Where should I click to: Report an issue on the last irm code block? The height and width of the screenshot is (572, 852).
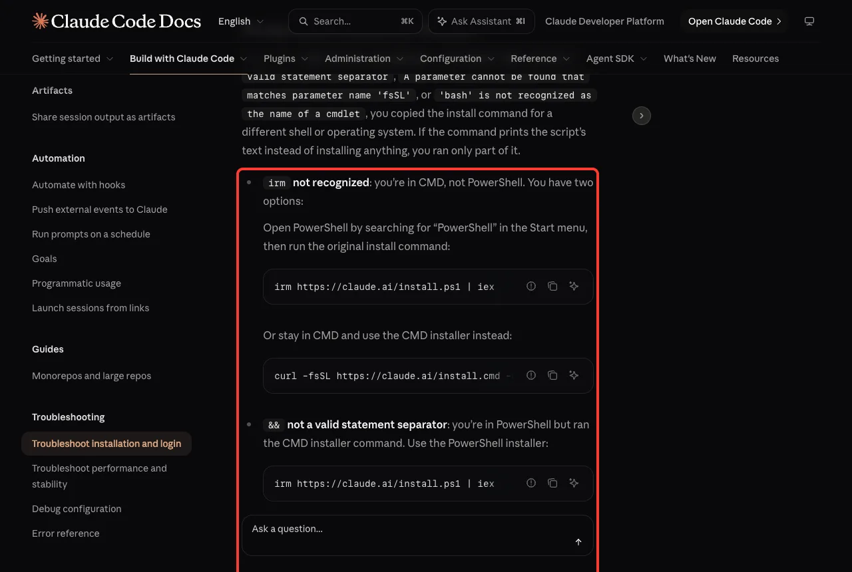[531, 483]
